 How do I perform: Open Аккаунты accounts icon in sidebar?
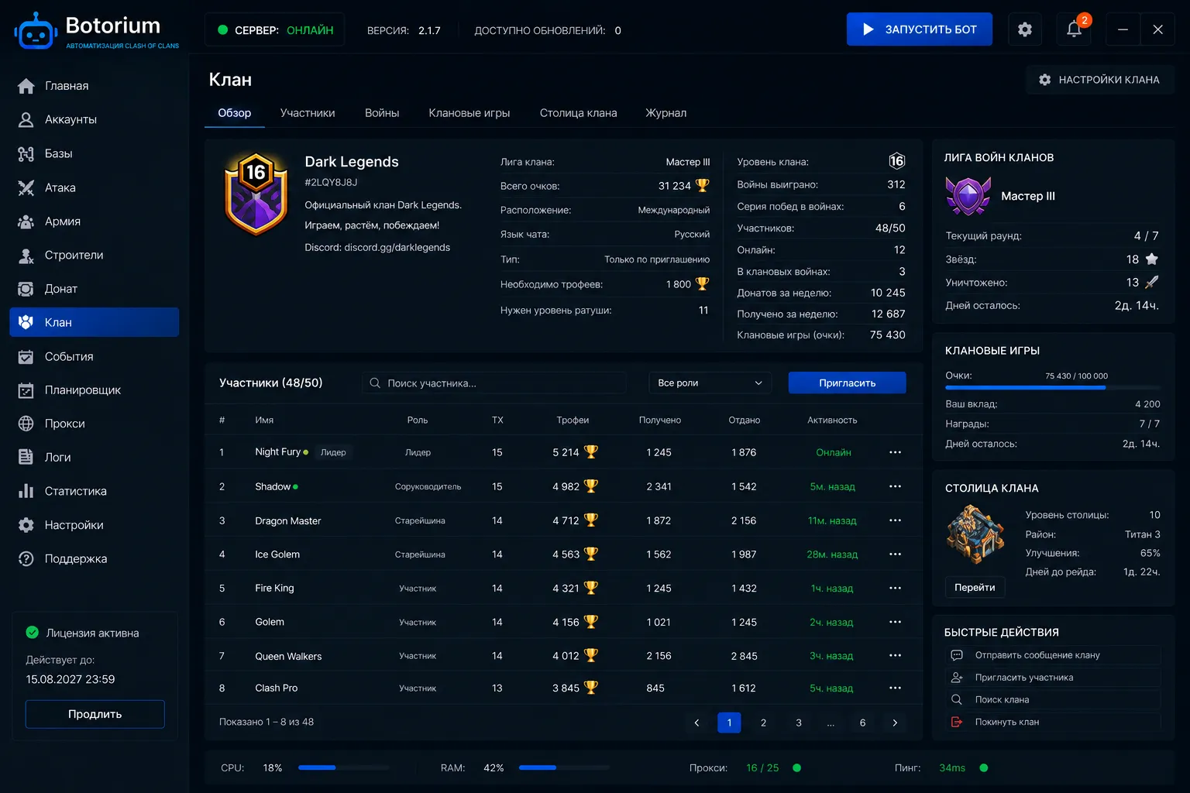26,119
